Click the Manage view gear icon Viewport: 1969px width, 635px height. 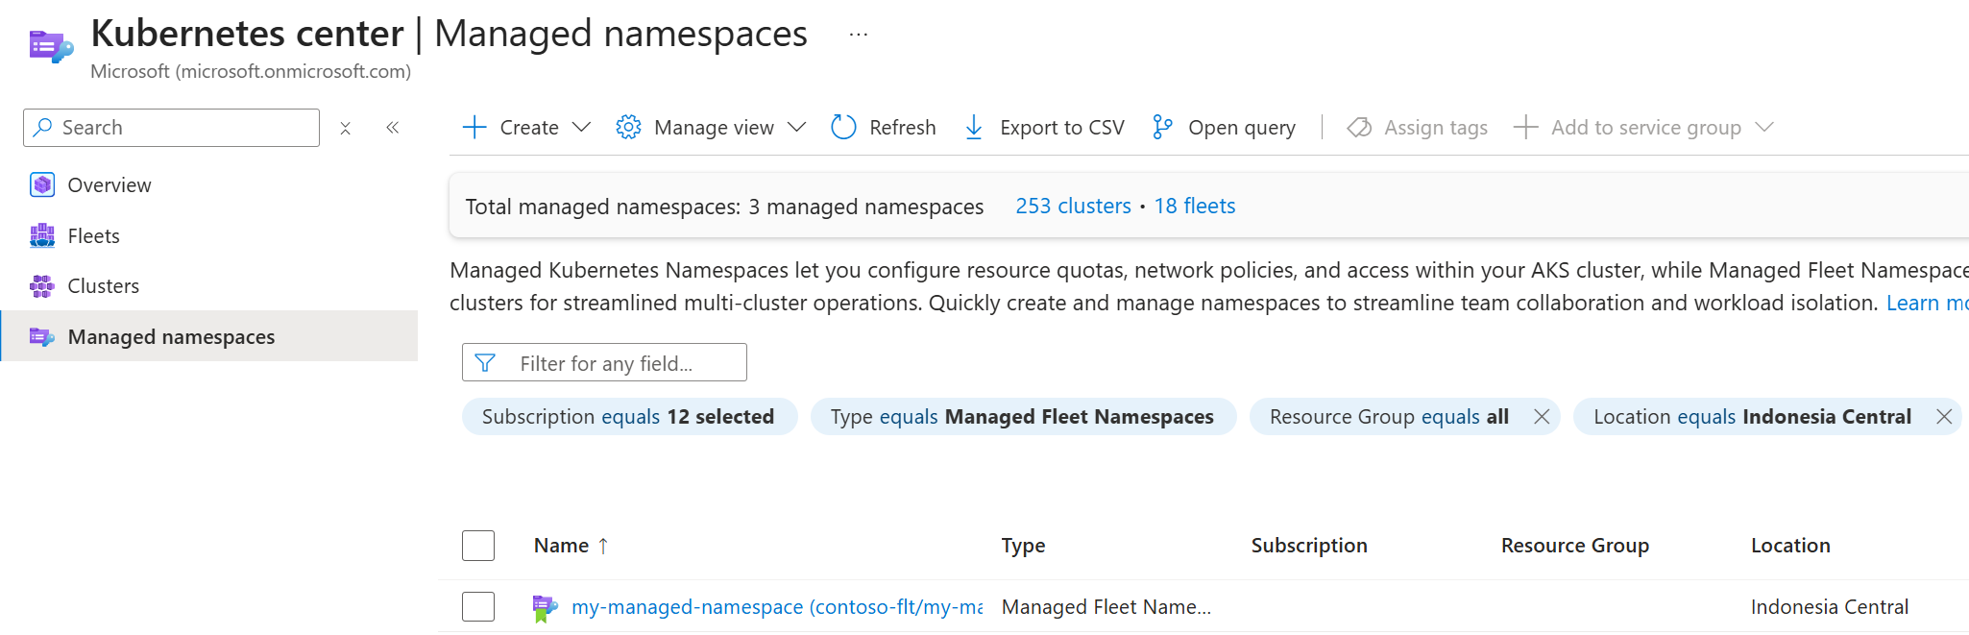click(x=628, y=128)
